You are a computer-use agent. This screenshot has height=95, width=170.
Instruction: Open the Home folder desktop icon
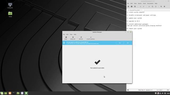click(10, 14)
